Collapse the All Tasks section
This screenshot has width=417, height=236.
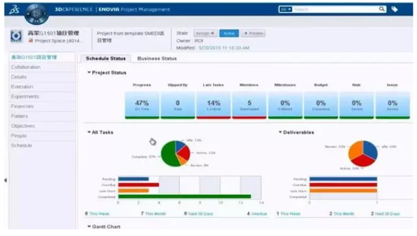point(89,132)
